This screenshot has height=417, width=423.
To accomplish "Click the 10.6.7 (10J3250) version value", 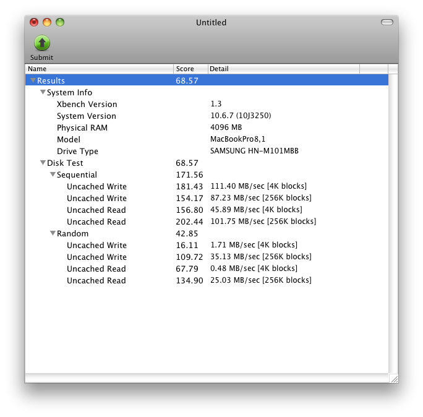I will point(241,116).
